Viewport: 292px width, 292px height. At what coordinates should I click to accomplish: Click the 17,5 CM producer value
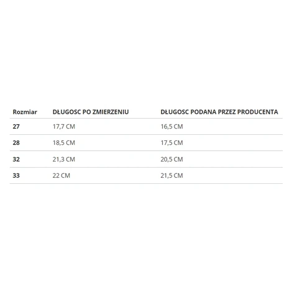(171, 143)
